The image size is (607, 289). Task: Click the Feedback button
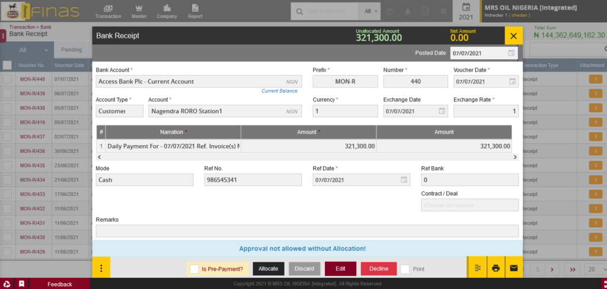[60, 284]
